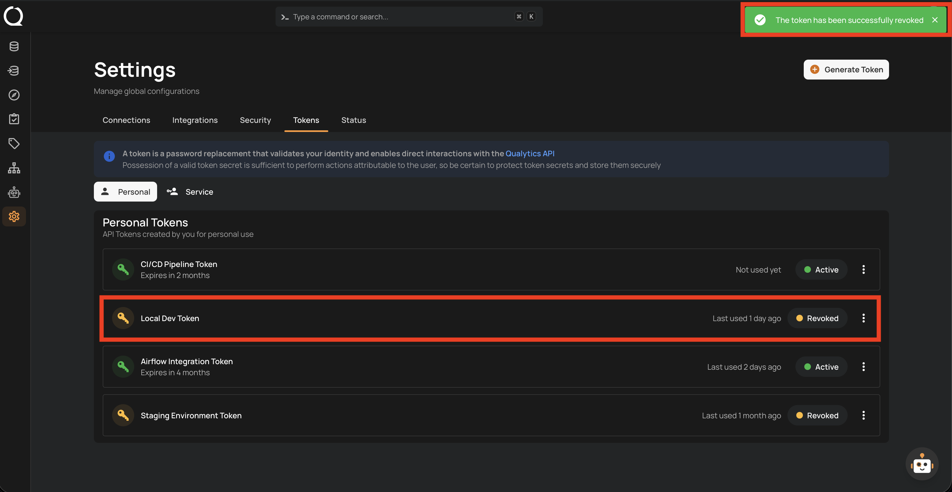Open the datastores database icon in sidebar

pyautogui.click(x=14, y=46)
